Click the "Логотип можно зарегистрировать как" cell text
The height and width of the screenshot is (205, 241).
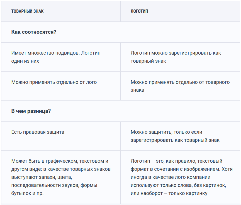point(176,53)
